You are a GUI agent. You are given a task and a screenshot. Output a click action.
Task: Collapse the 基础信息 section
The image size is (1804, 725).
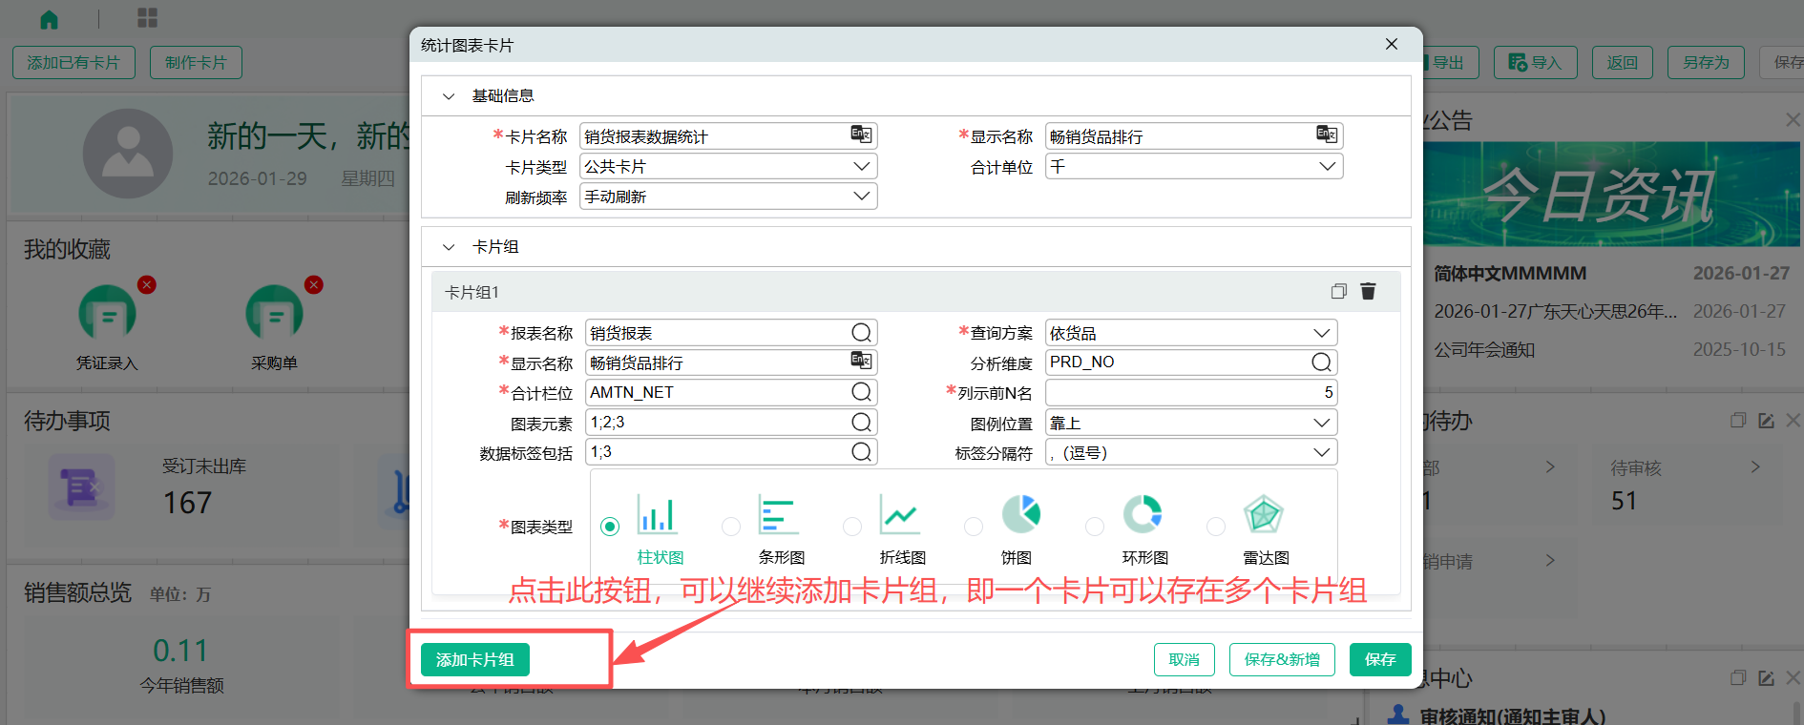click(449, 96)
